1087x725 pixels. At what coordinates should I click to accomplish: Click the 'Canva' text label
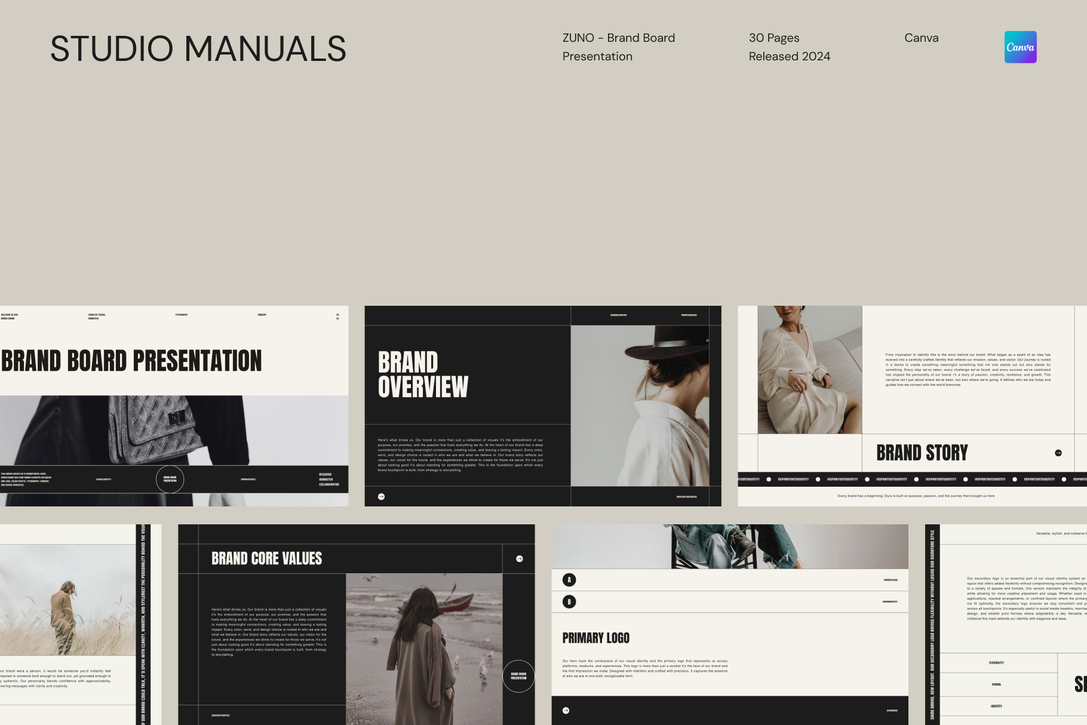(x=922, y=38)
